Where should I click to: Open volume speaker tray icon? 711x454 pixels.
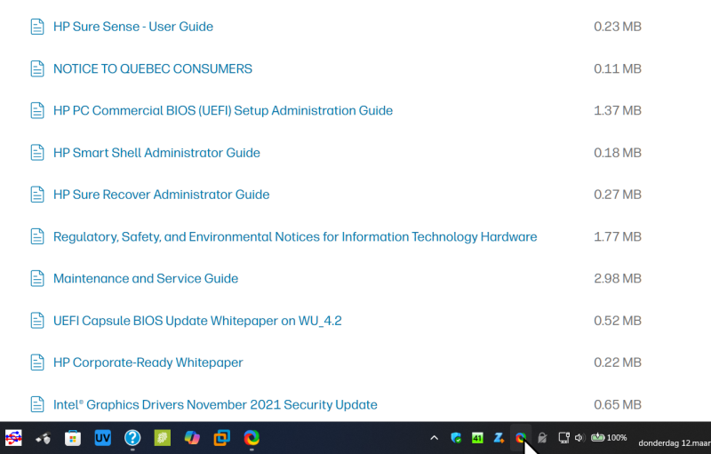click(x=579, y=438)
